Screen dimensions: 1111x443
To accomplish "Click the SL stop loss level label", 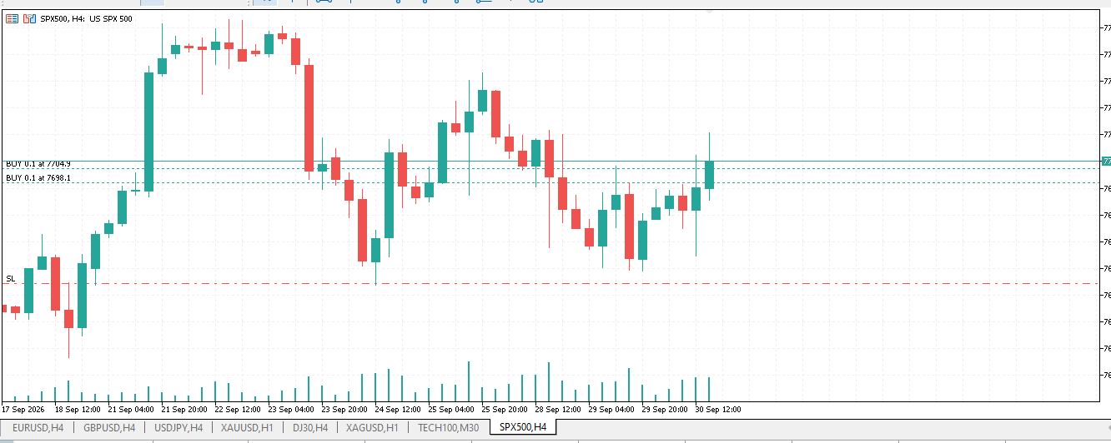I will coord(10,278).
